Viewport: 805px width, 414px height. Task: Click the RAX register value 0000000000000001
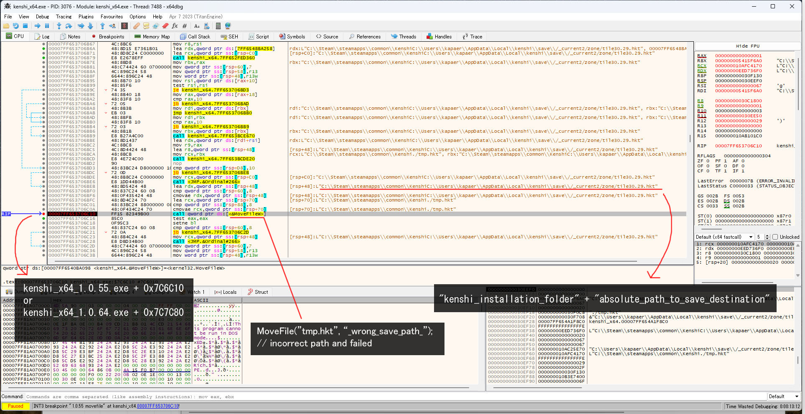738,56
